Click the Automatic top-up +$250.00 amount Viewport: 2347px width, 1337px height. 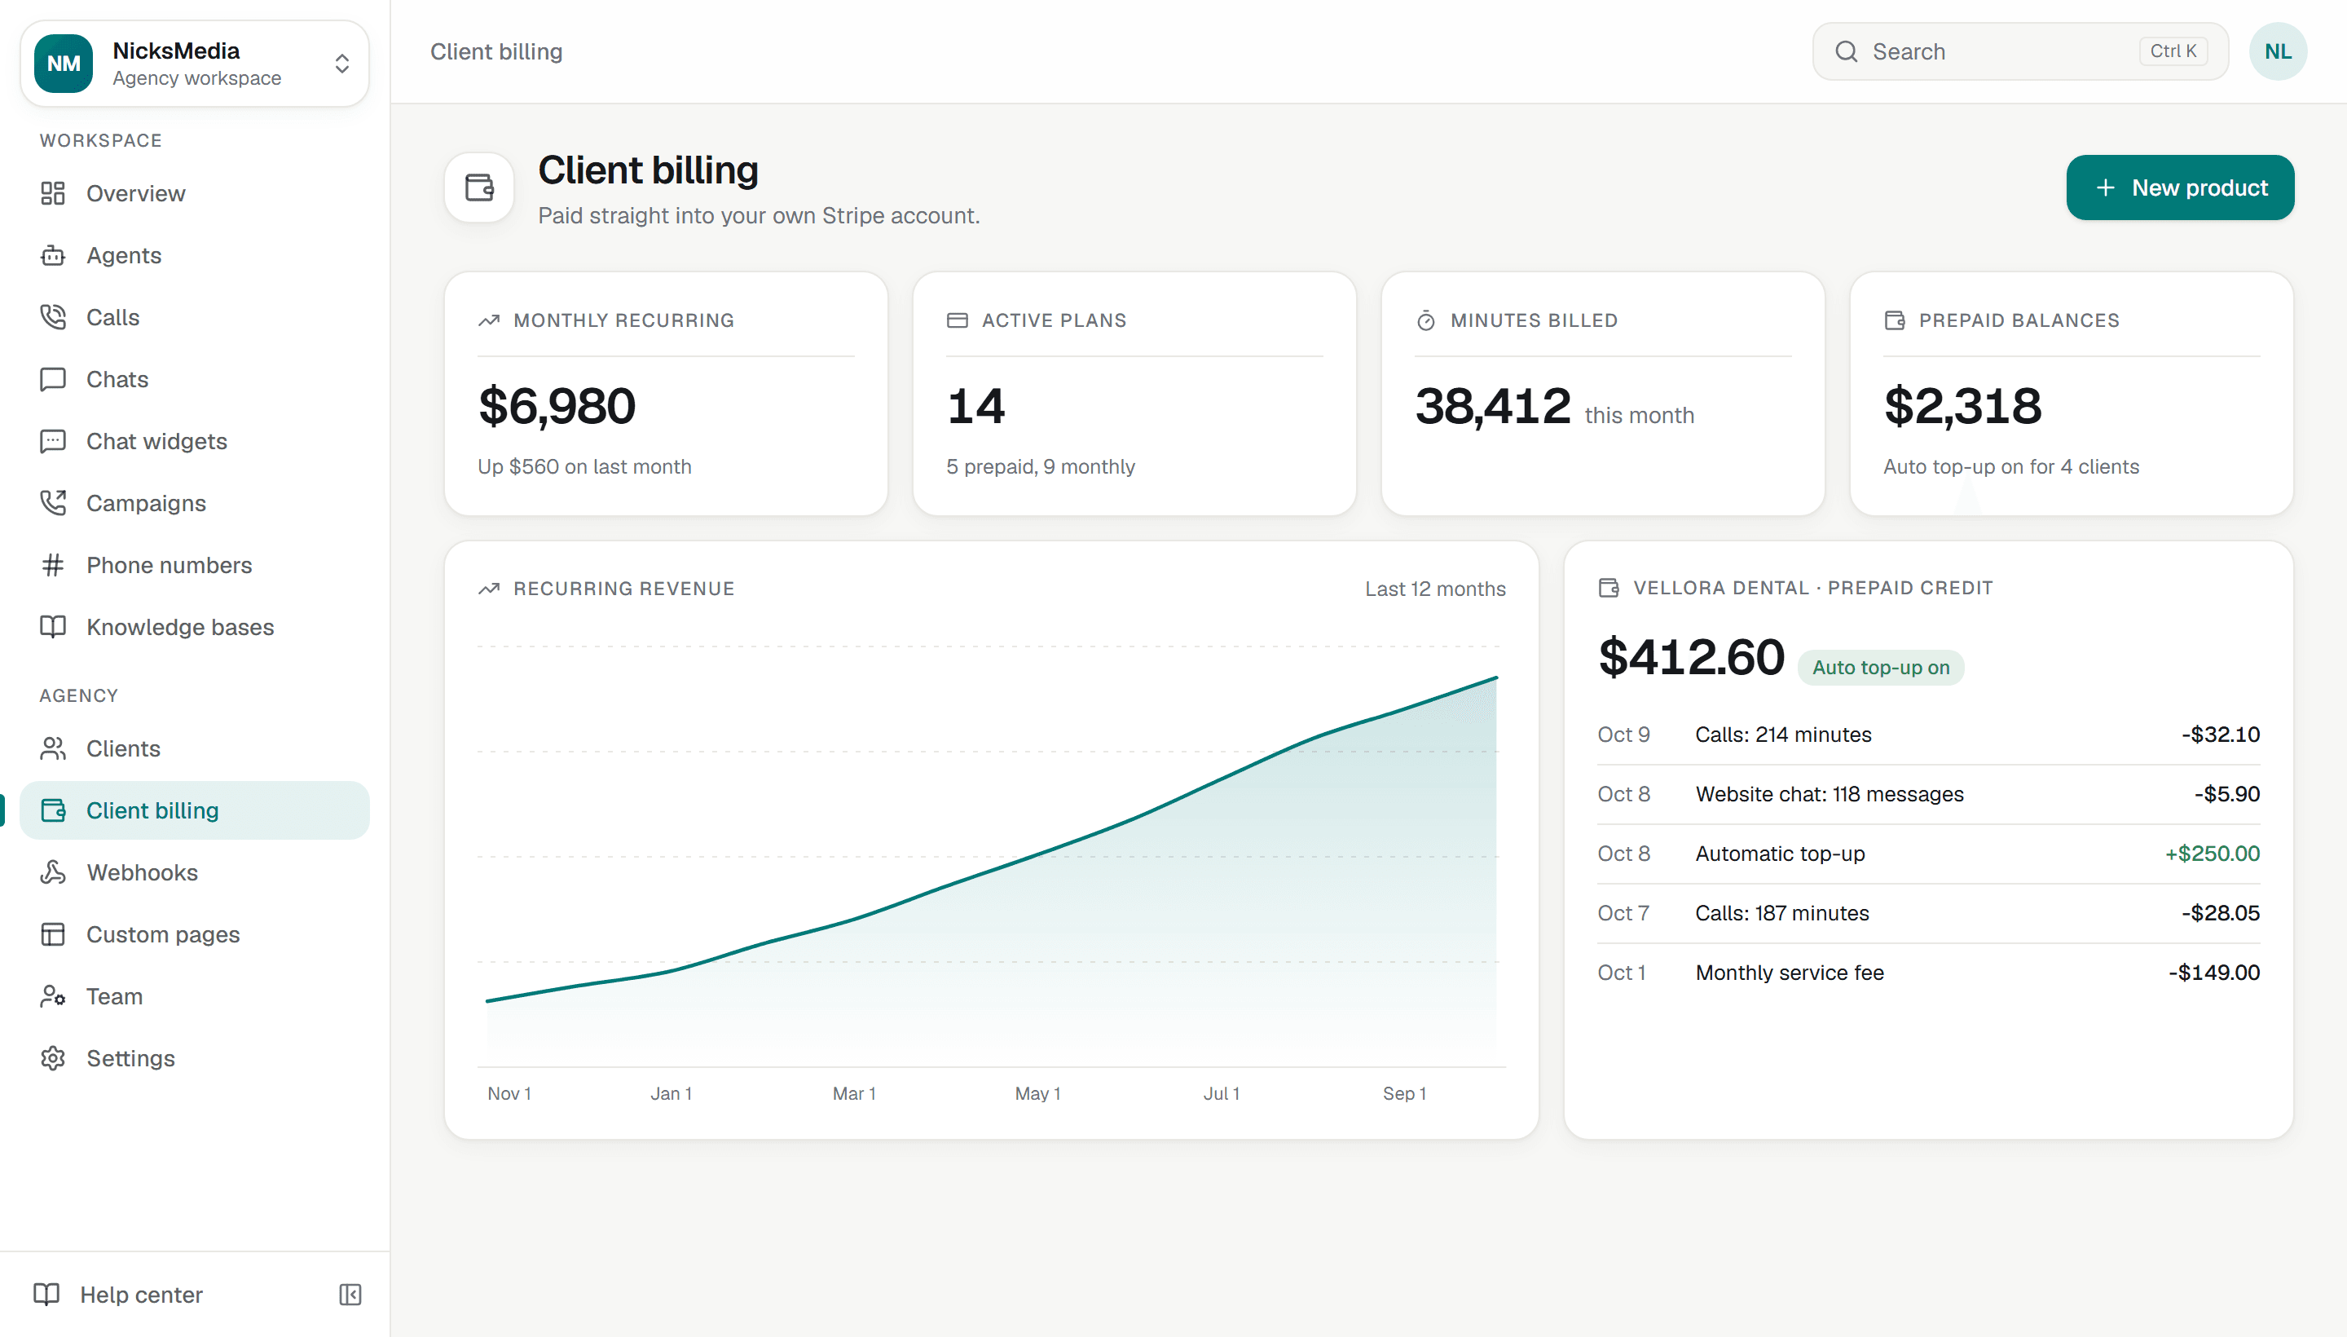pos(2212,854)
